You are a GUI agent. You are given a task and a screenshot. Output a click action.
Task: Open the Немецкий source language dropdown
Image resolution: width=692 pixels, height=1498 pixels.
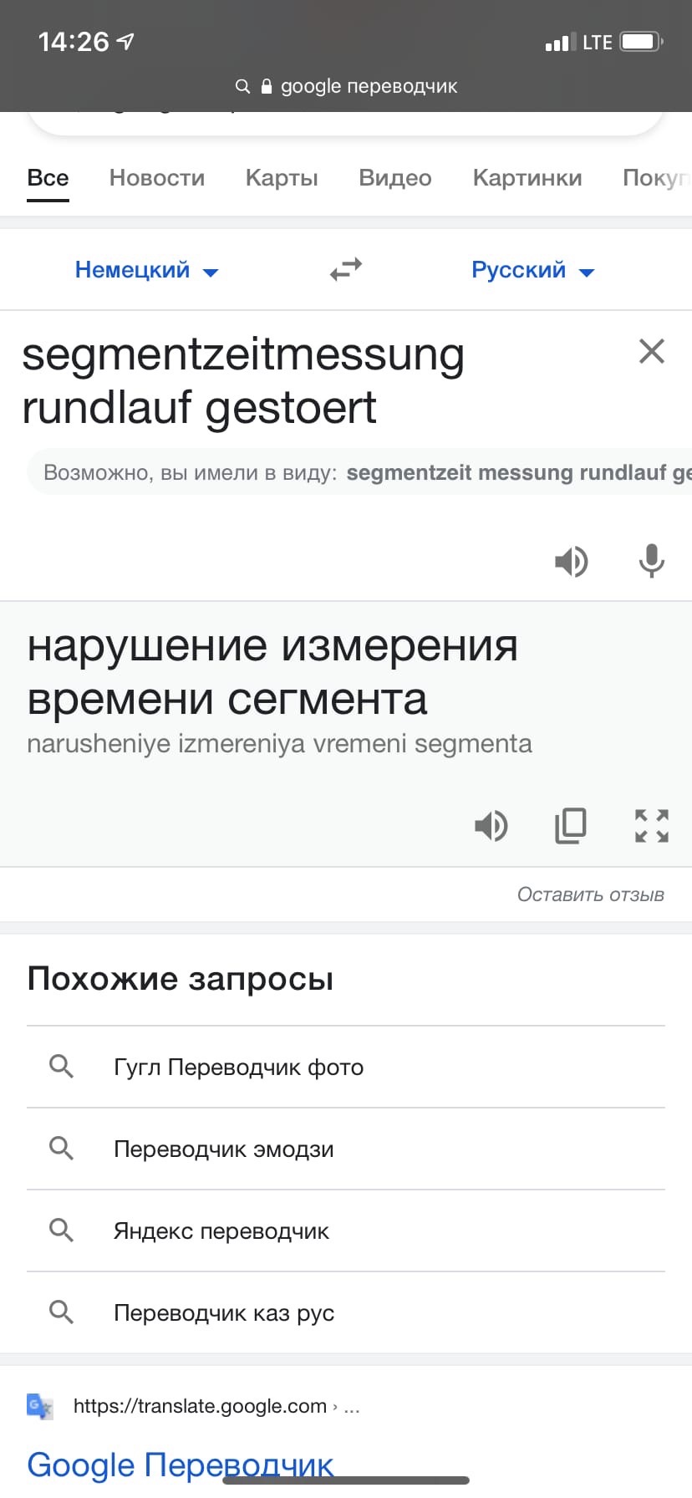point(146,270)
